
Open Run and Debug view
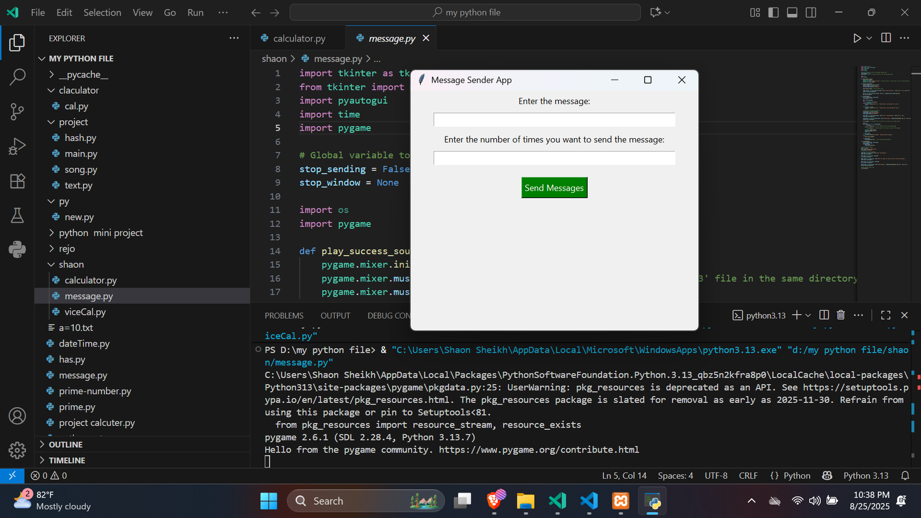(17, 146)
